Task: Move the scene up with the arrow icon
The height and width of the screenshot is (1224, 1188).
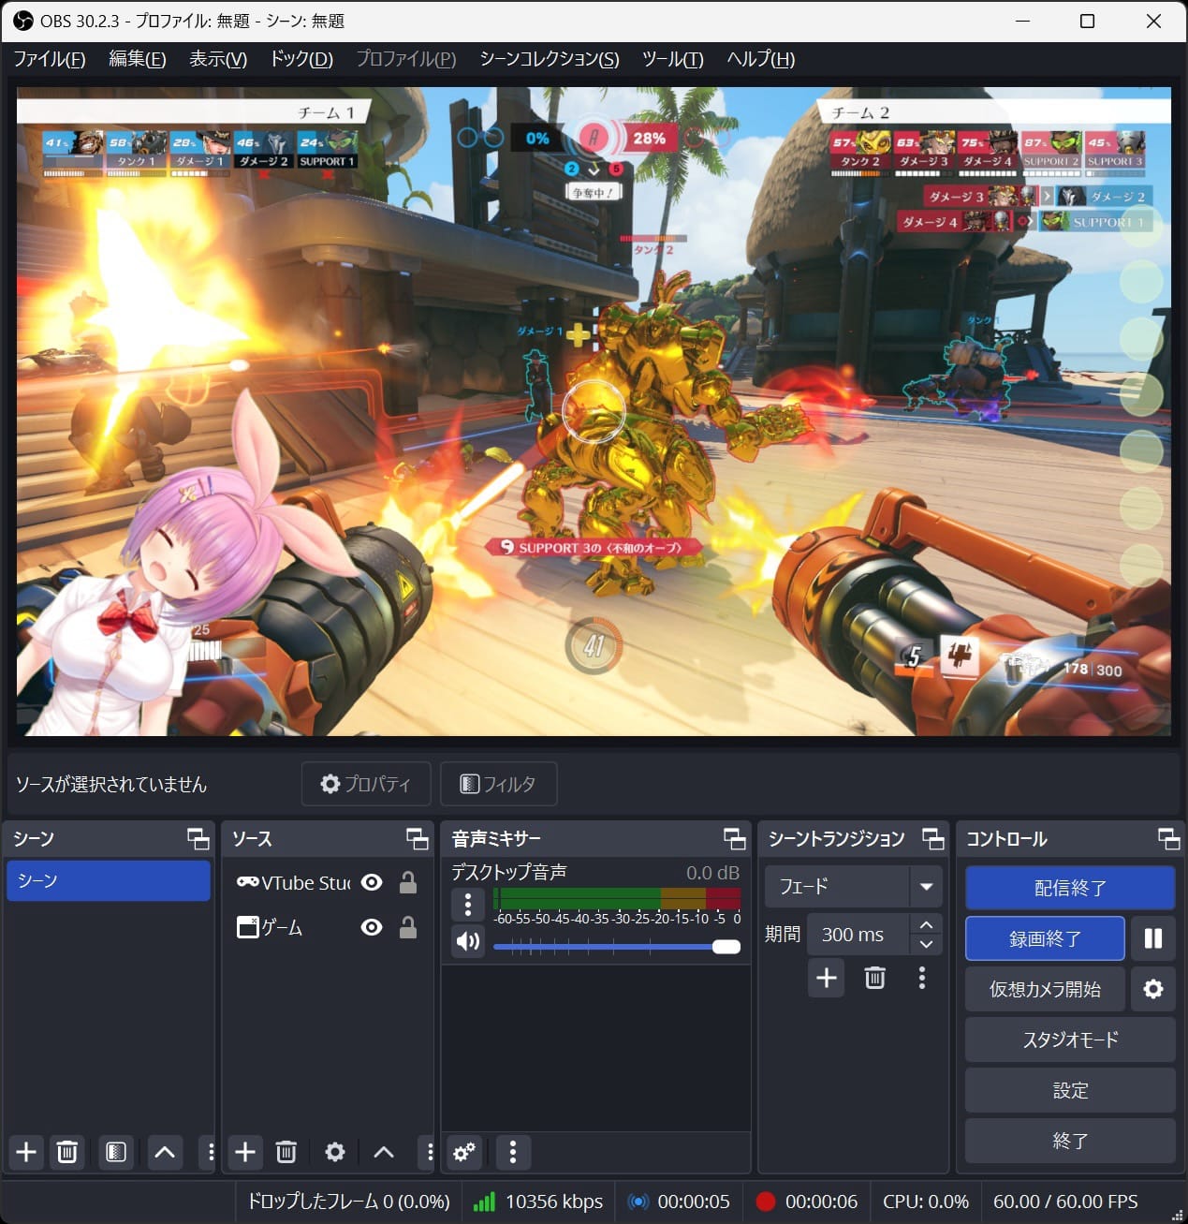Action: [x=165, y=1151]
